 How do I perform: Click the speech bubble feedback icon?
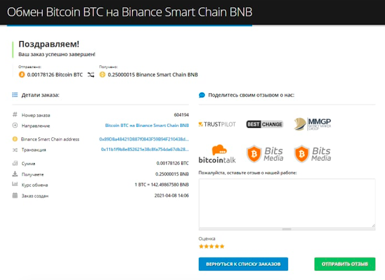point(202,95)
